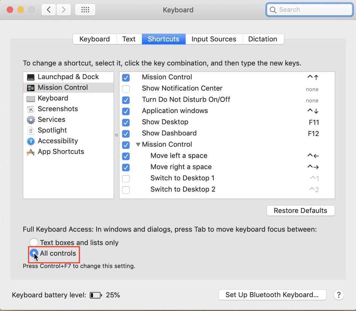This screenshot has width=356, height=311.
Task: Click the Show All grid icon
Action: click(85, 10)
